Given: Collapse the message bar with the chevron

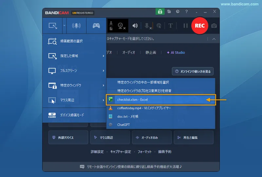Looking at the screenshot, I should (x=214, y=39).
